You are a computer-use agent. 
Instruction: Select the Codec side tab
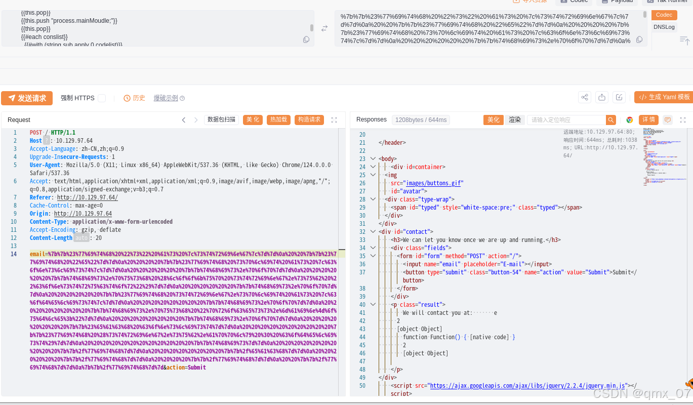pos(664,15)
